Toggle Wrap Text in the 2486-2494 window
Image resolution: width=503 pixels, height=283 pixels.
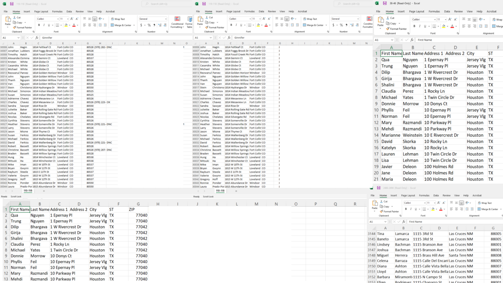(x=486, y=203)
